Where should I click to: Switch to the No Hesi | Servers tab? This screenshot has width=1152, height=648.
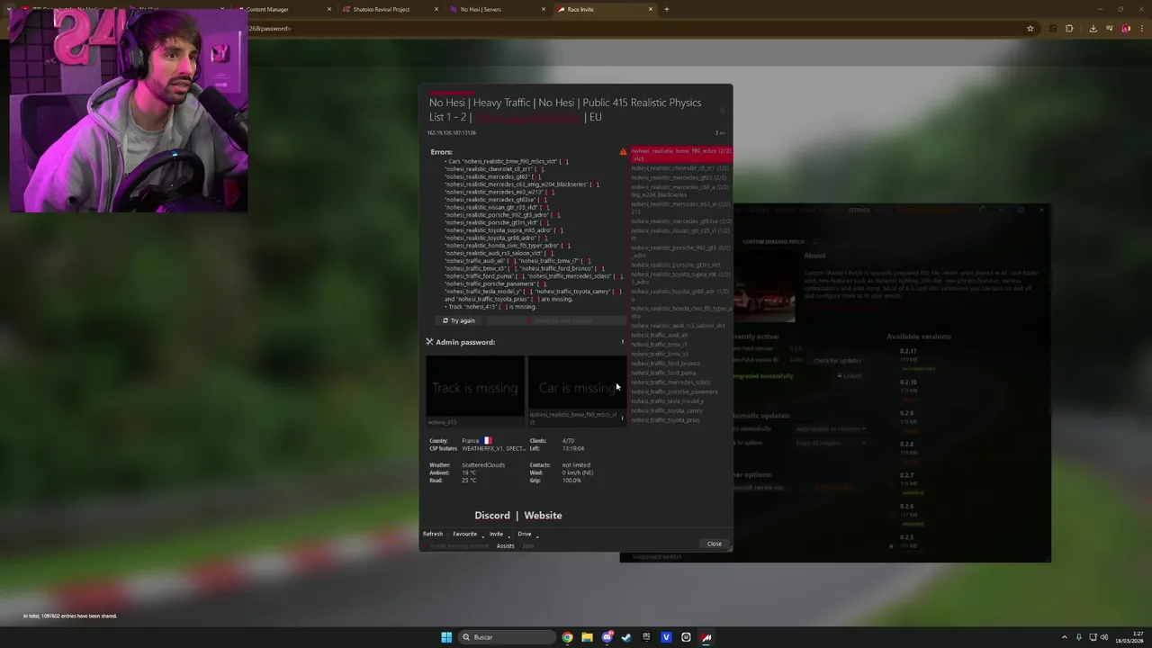496,9
